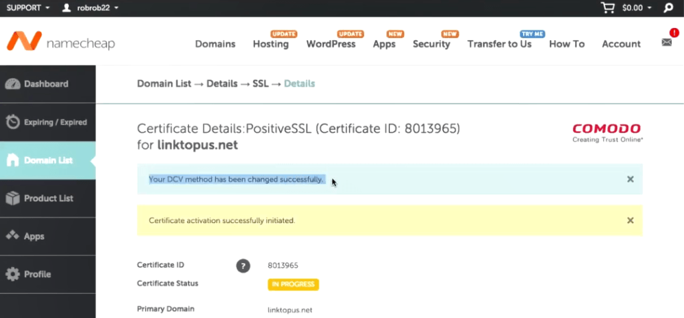684x318 pixels.
Task: Open the shopping cart icon
Action: pyautogui.click(x=607, y=7)
